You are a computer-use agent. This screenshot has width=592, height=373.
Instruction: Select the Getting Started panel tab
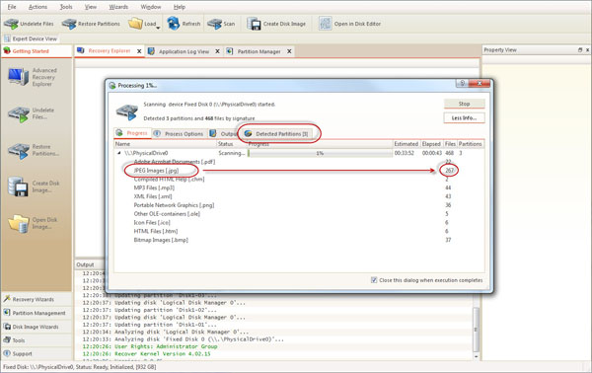pyautogui.click(x=37, y=51)
